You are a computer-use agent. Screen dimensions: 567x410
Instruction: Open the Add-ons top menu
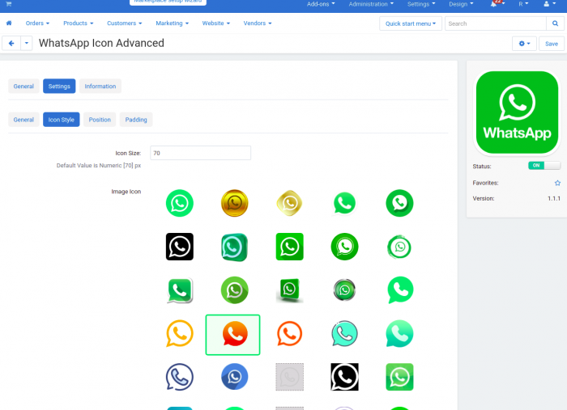click(x=321, y=4)
